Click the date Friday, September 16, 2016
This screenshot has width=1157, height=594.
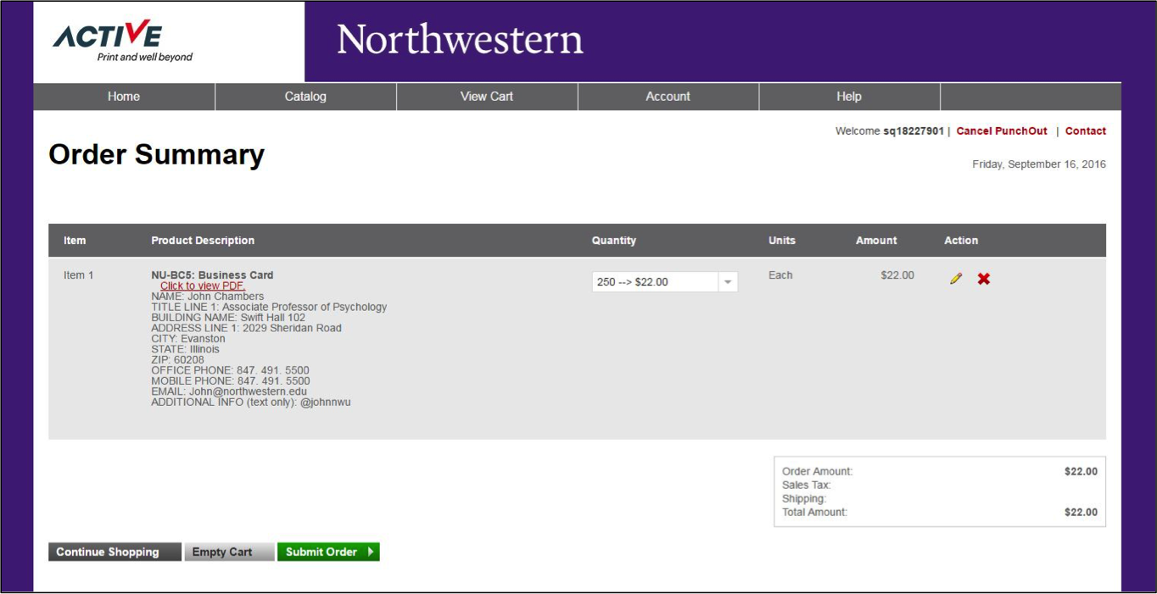[1039, 164]
